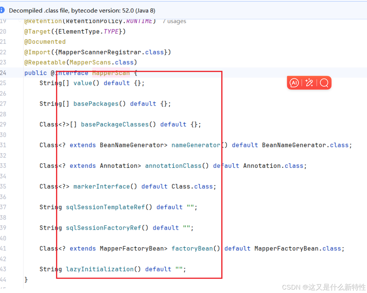
Task: Click the magic wand icon in red toolbar
Action: [x=309, y=83]
